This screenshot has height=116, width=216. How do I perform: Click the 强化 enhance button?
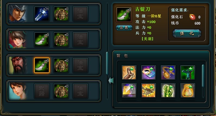(x=187, y=33)
